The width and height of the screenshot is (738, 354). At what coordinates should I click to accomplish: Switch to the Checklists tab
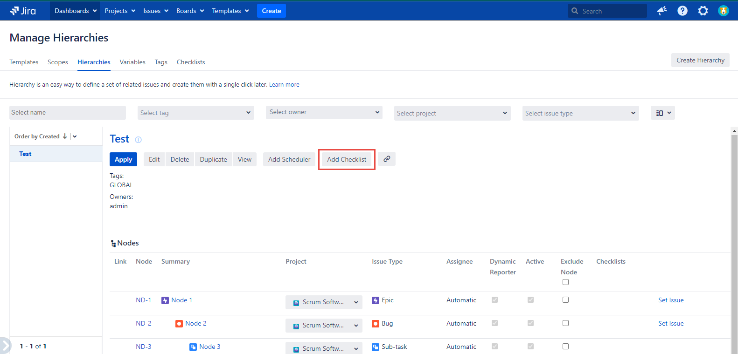[x=190, y=62]
